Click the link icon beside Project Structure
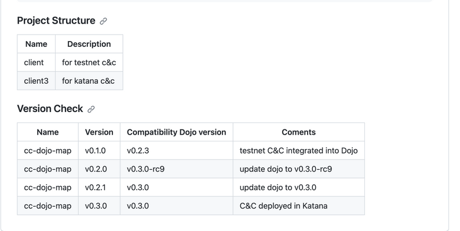This screenshot has width=460, height=231. [x=103, y=21]
